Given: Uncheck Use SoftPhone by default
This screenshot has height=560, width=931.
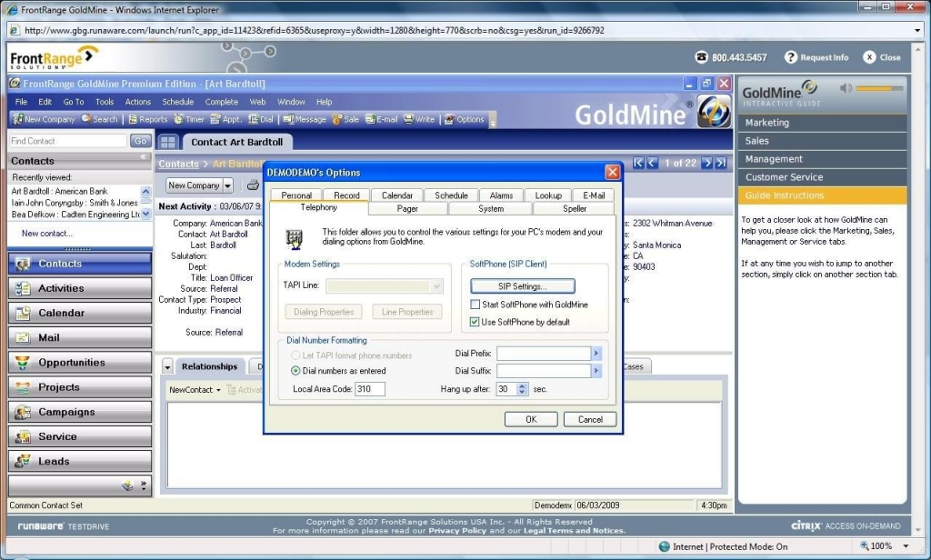Looking at the screenshot, I should pos(475,322).
